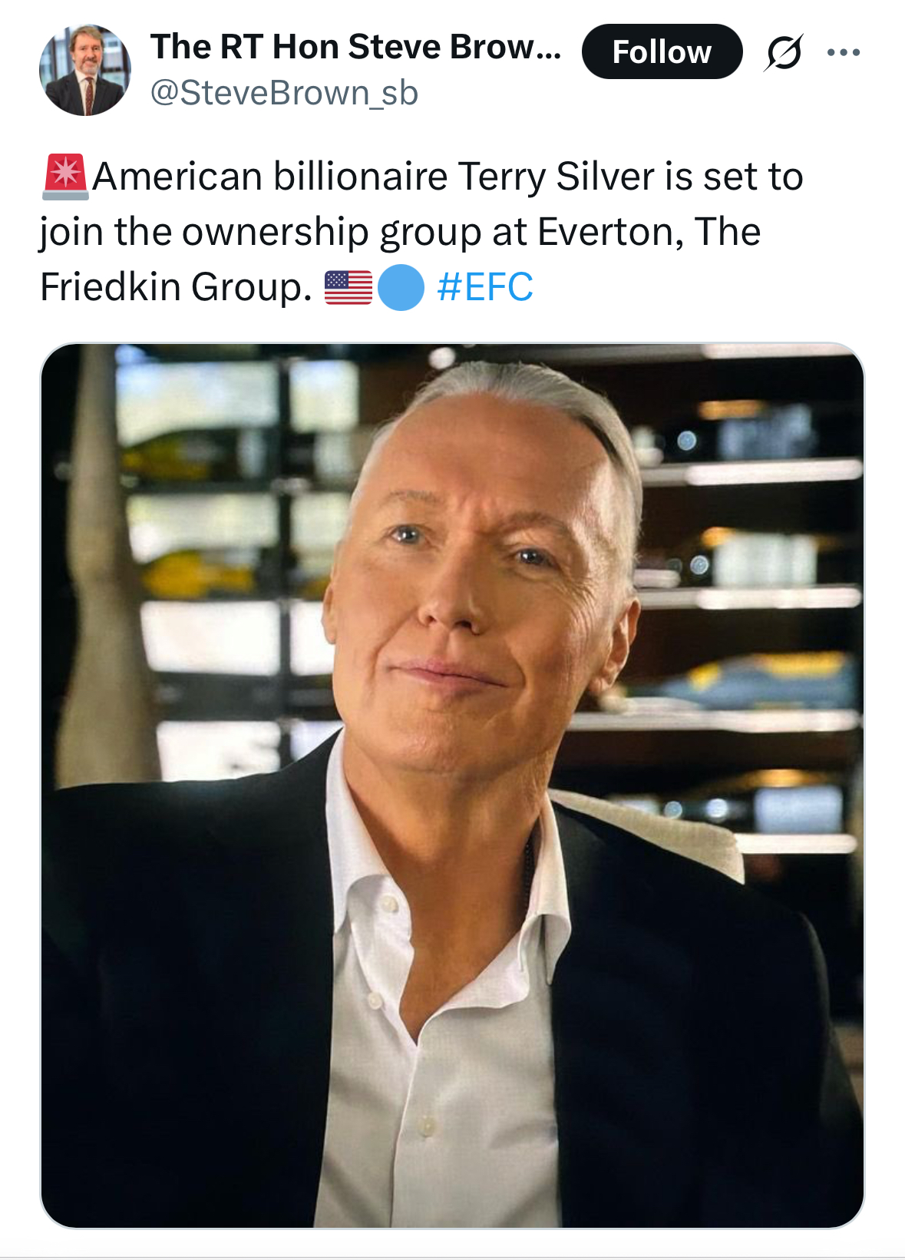Open Steve Brown's profile avatar

85,70
